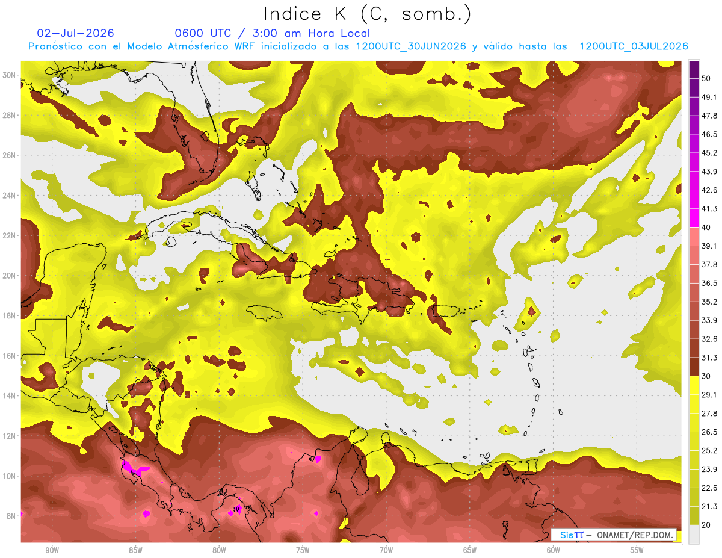Screen dimensions: 722x558
Task: Click the '0600 UTC / 3:00 am Hora Local' text
Action: [273, 33]
